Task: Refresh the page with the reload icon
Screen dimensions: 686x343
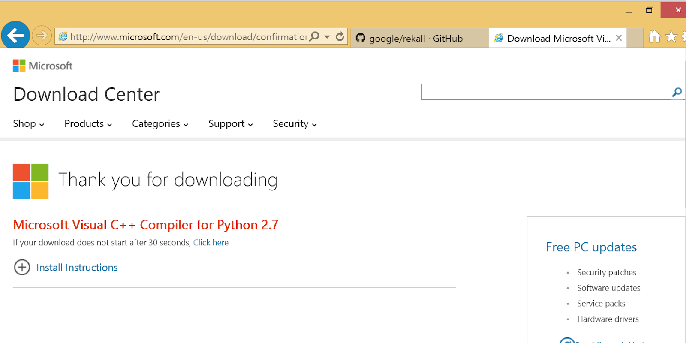Action: [340, 36]
